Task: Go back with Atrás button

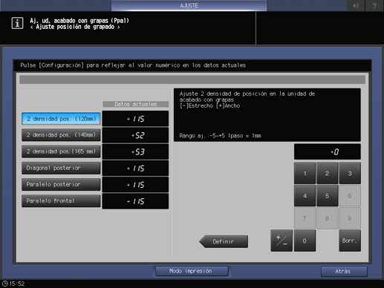Action: point(344,272)
